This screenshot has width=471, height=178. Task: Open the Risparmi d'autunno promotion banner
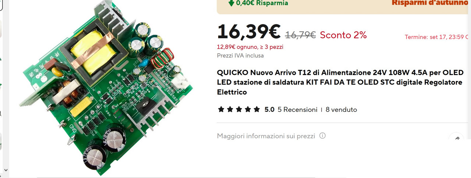pyautogui.click(x=431, y=3)
